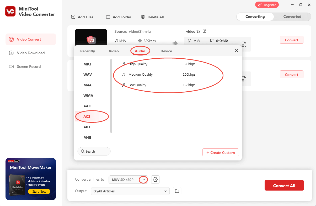This screenshot has width=316, height=206.
Task: Click the Video Download label in sidebar
Action: click(x=31, y=53)
